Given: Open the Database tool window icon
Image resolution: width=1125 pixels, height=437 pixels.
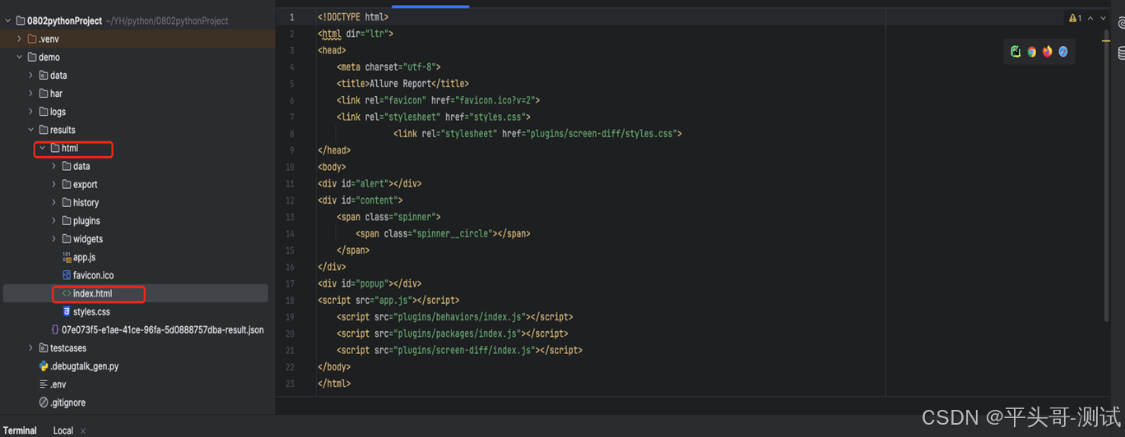Looking at the screenshot, I should [1121, 53].
